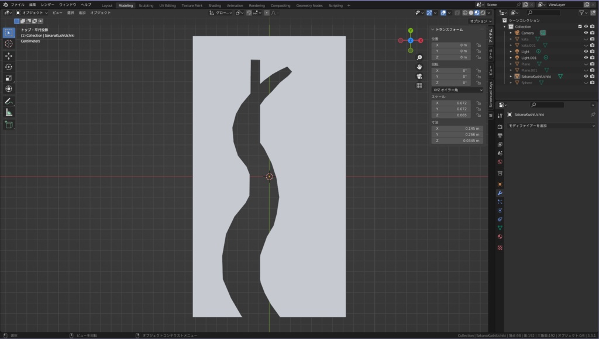
Task: Expand the Light object in the outliner
Action: tap(511, 51)
